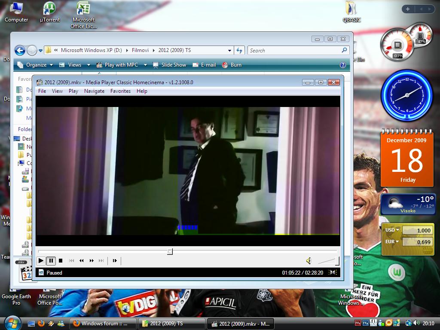Click Filmovi in the Explorer address path
Viewport: 440px width, 330px height.
pos(141,50)
